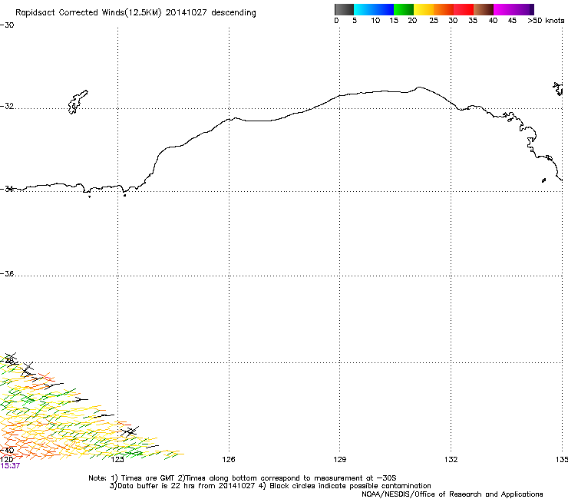Click the latitude label -30
The width and height of the screenshot is (568, 499).
tap(7, 25)
